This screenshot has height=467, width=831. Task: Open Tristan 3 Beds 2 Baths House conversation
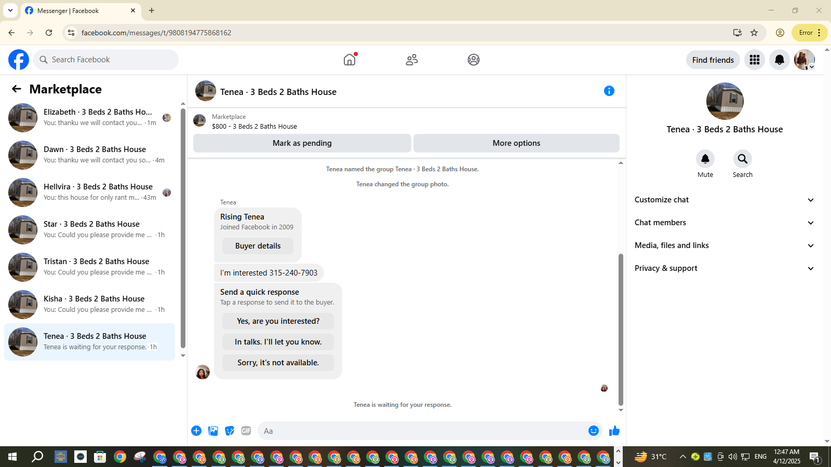pos(89,267)
